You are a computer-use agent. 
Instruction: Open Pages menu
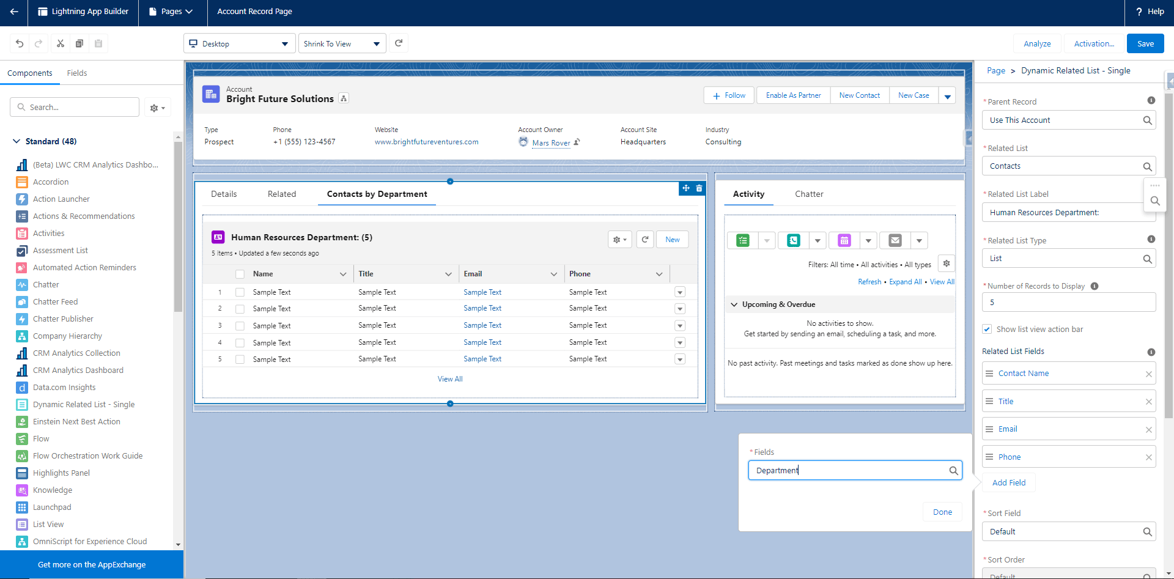(x=171, y=12)
